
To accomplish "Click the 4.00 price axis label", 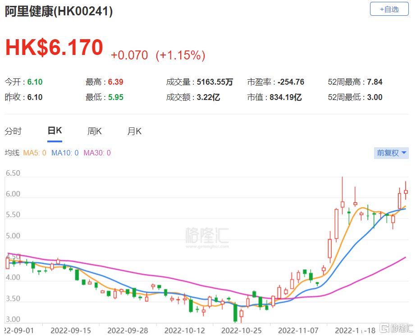I will pyautogui.click(x=13, y=277).
